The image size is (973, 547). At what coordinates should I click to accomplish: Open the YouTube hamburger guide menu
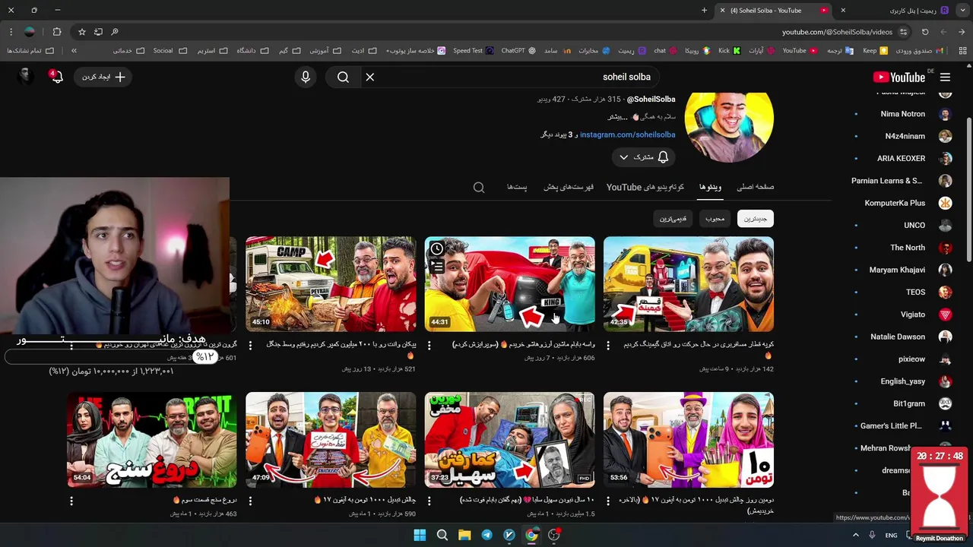click(945, 77)
